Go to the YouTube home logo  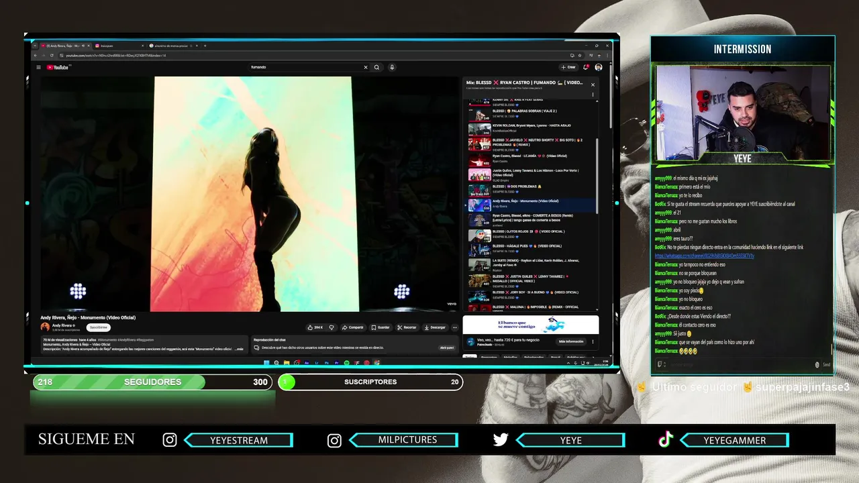(57, 67)
